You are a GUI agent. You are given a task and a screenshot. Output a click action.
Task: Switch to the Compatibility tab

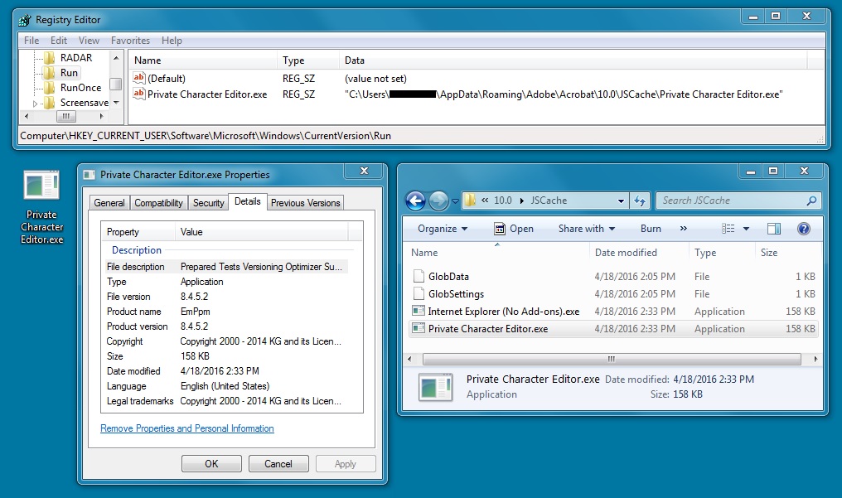coord(158,203)
